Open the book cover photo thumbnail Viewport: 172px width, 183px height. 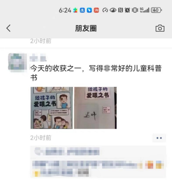point(51,108)
